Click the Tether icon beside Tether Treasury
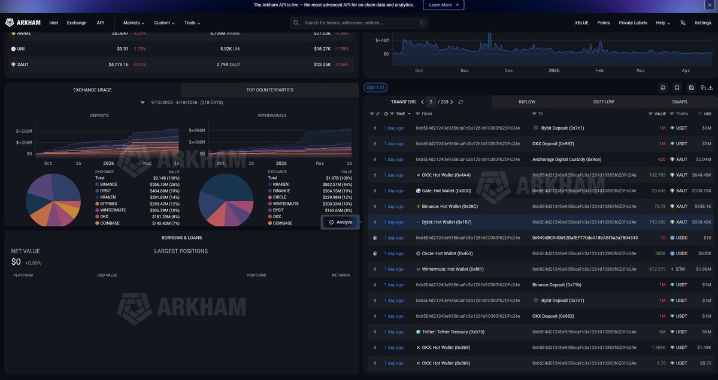718x380 pixels. 418,332
